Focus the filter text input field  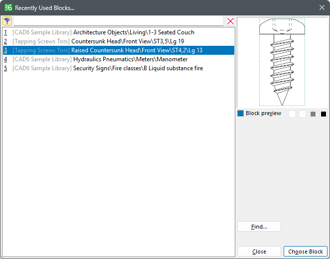[x=119, y=21]
